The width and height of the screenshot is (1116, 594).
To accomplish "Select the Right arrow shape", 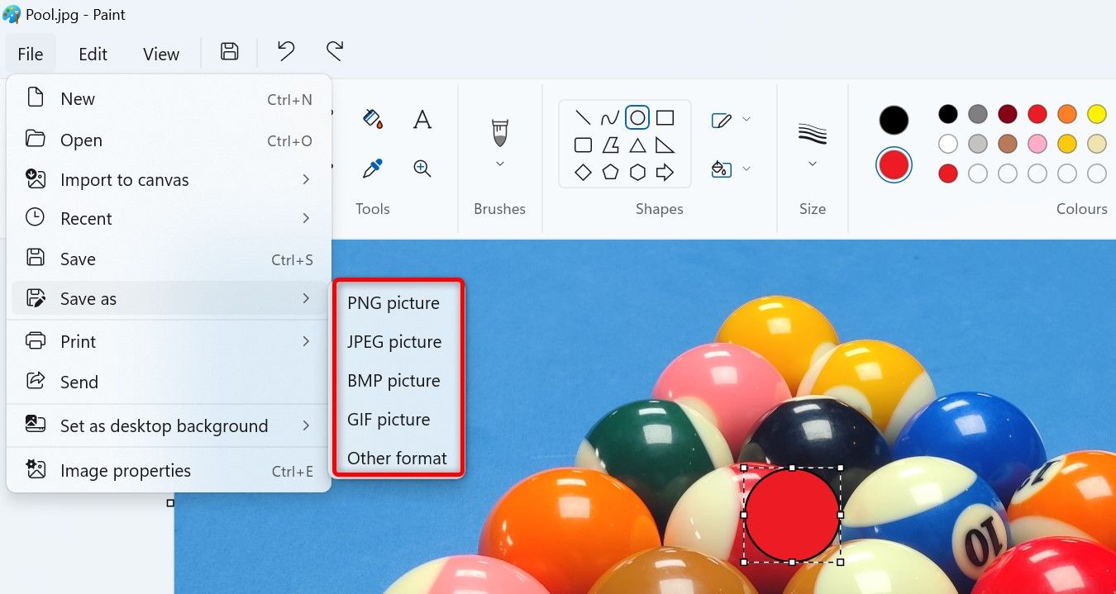I will pos(665,173).
